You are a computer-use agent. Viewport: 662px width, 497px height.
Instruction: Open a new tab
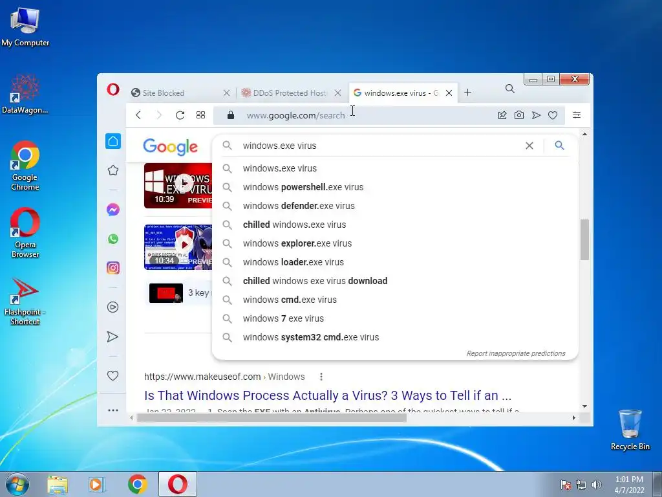click(467, 93)
